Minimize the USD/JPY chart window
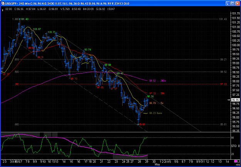 [228, 3]
